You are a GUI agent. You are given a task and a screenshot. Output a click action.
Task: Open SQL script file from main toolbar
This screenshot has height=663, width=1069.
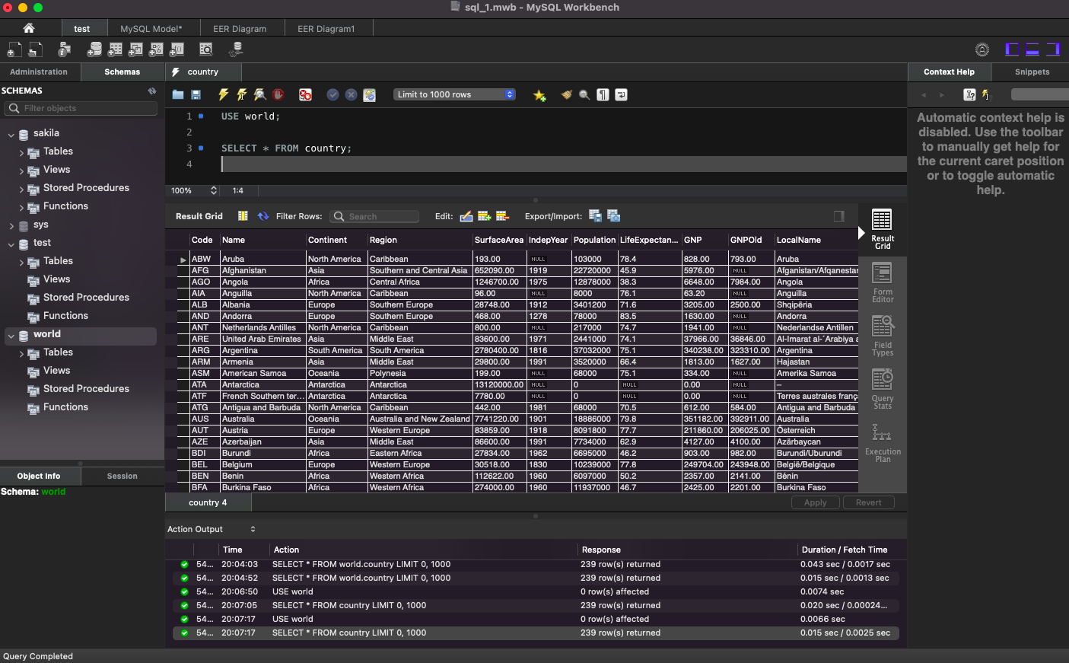[x=35, y=49]
